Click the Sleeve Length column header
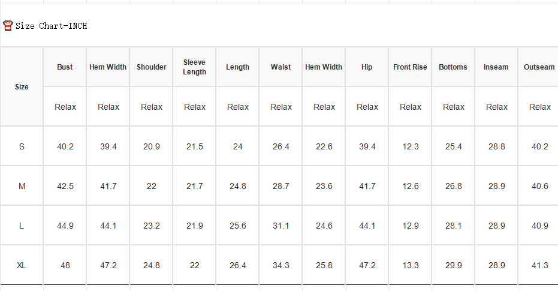 tap(194, 67)
